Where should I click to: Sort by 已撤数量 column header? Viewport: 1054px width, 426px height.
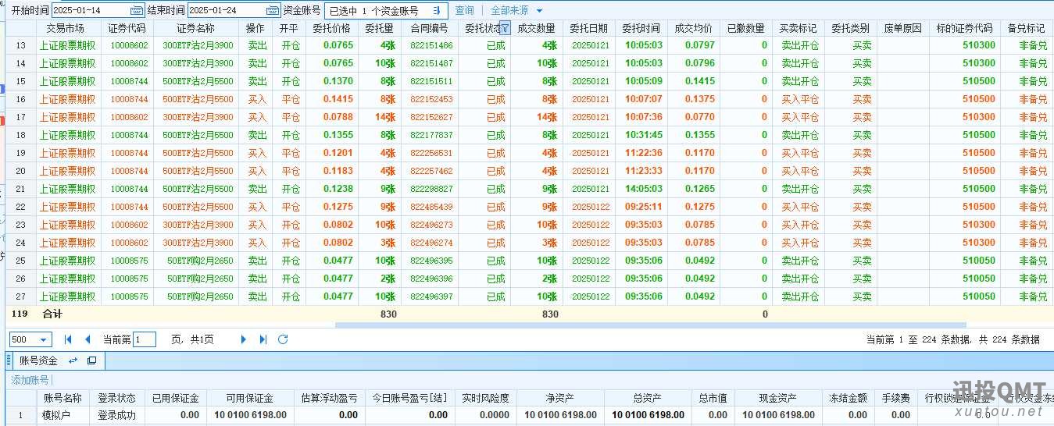click(746, 28)
